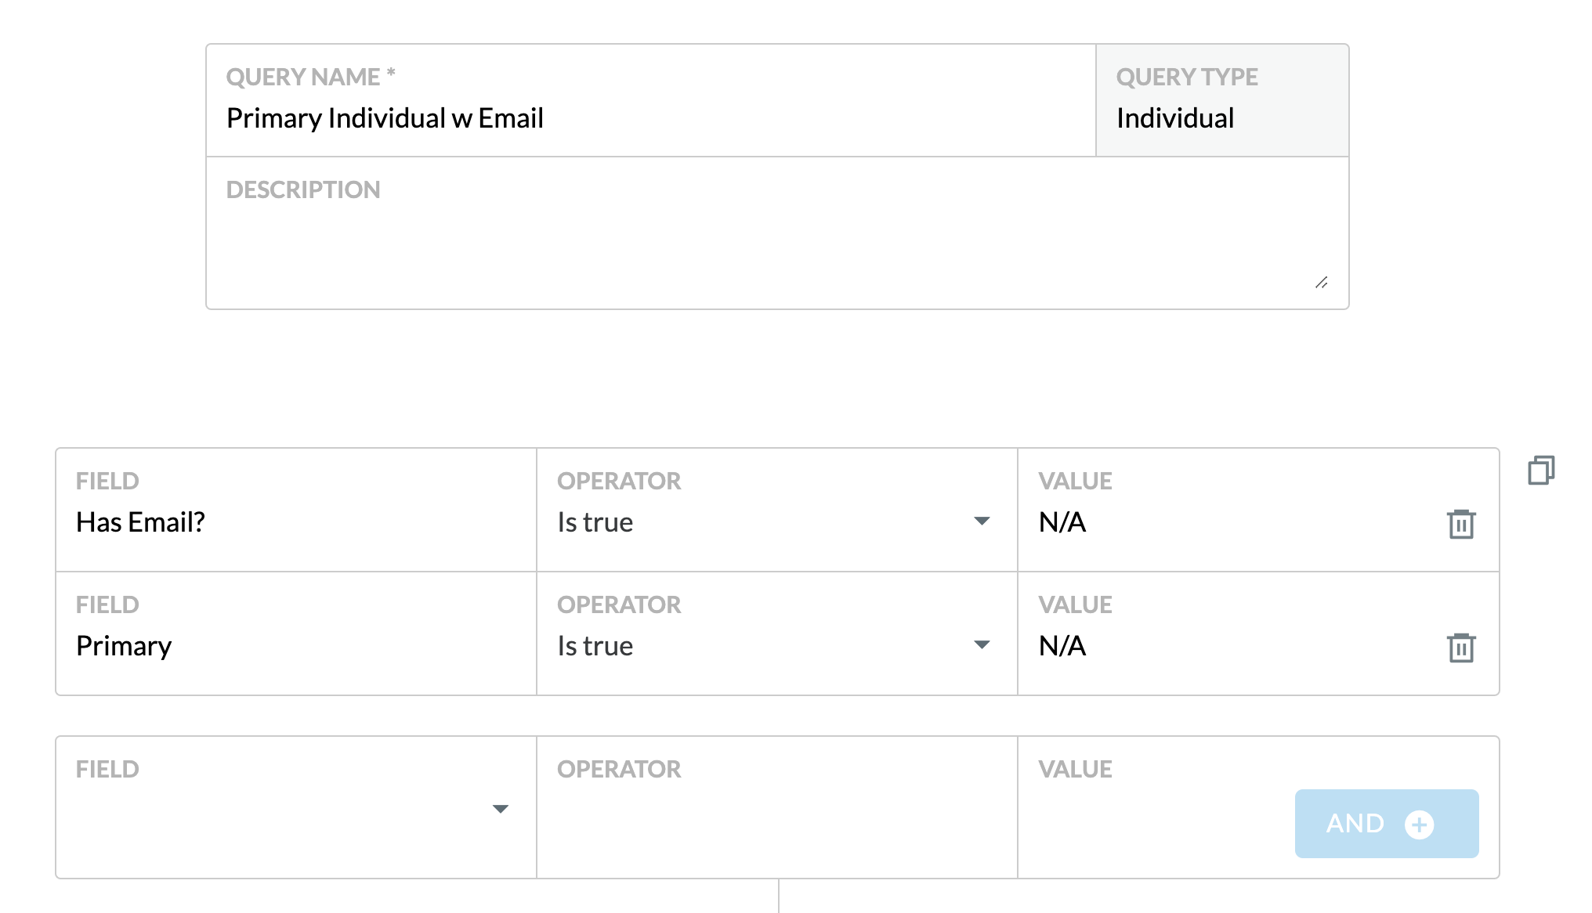Select the Query Type Individual field
The image size is (1592, 913).
[x=1222, y=101]
